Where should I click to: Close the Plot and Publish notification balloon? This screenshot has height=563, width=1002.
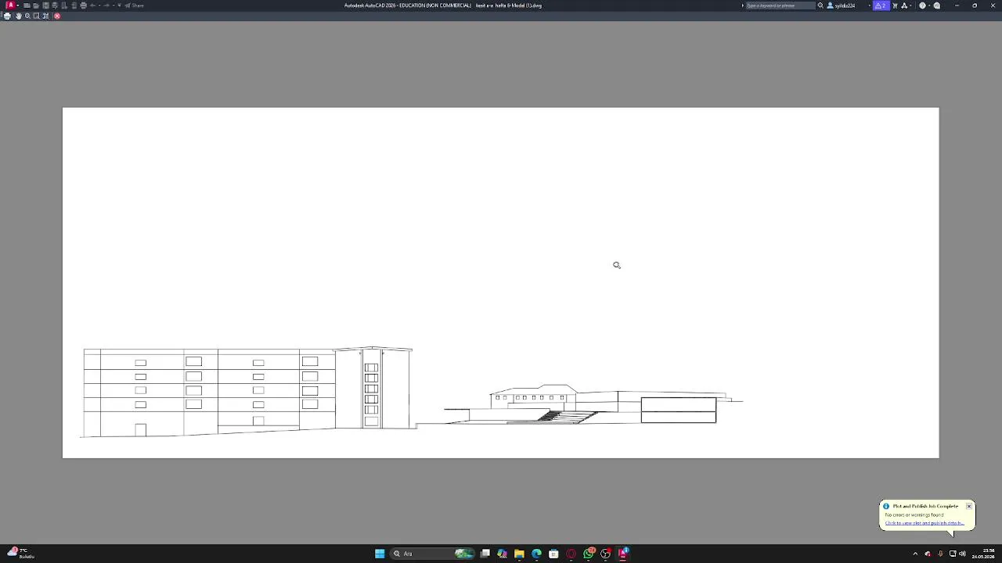click(x=969, y=506)
